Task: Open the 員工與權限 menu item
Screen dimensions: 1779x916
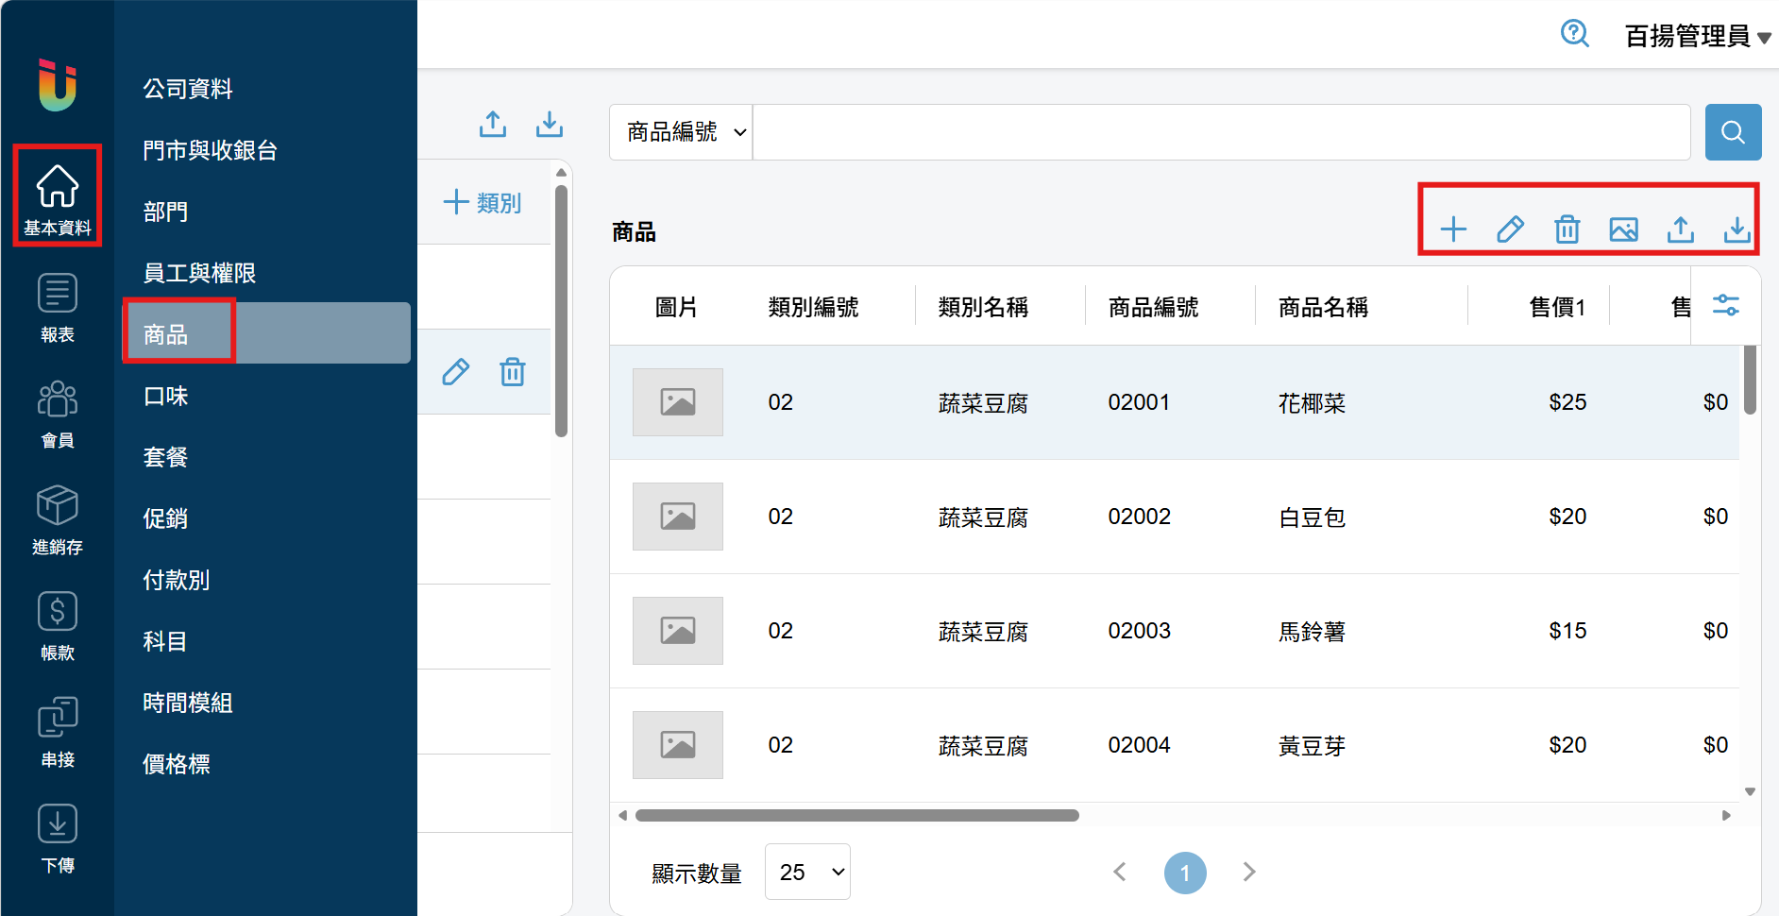Action: [x=199, y=273]
